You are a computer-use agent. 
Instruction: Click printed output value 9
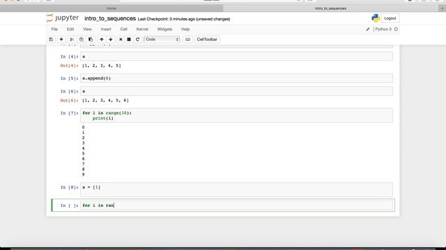84,174
